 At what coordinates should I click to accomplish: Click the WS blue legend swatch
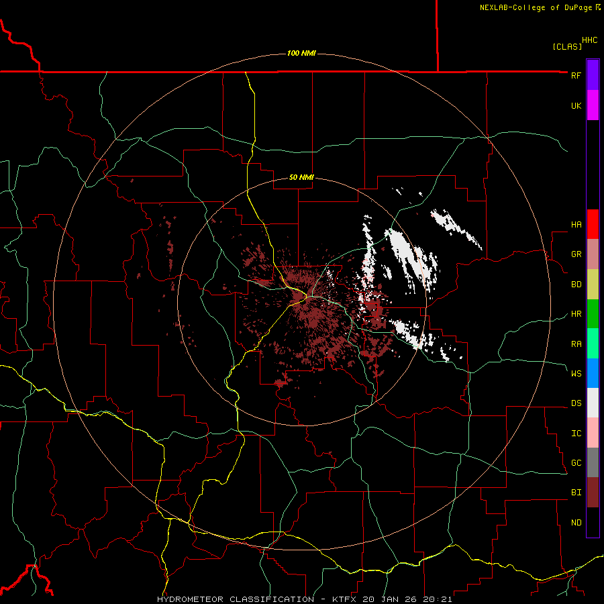[593, 373]
